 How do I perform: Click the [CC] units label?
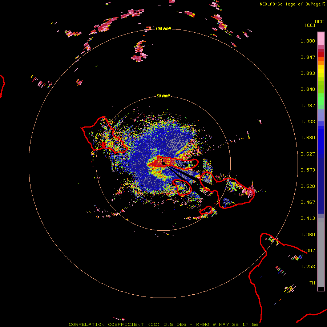click(310, 25)
